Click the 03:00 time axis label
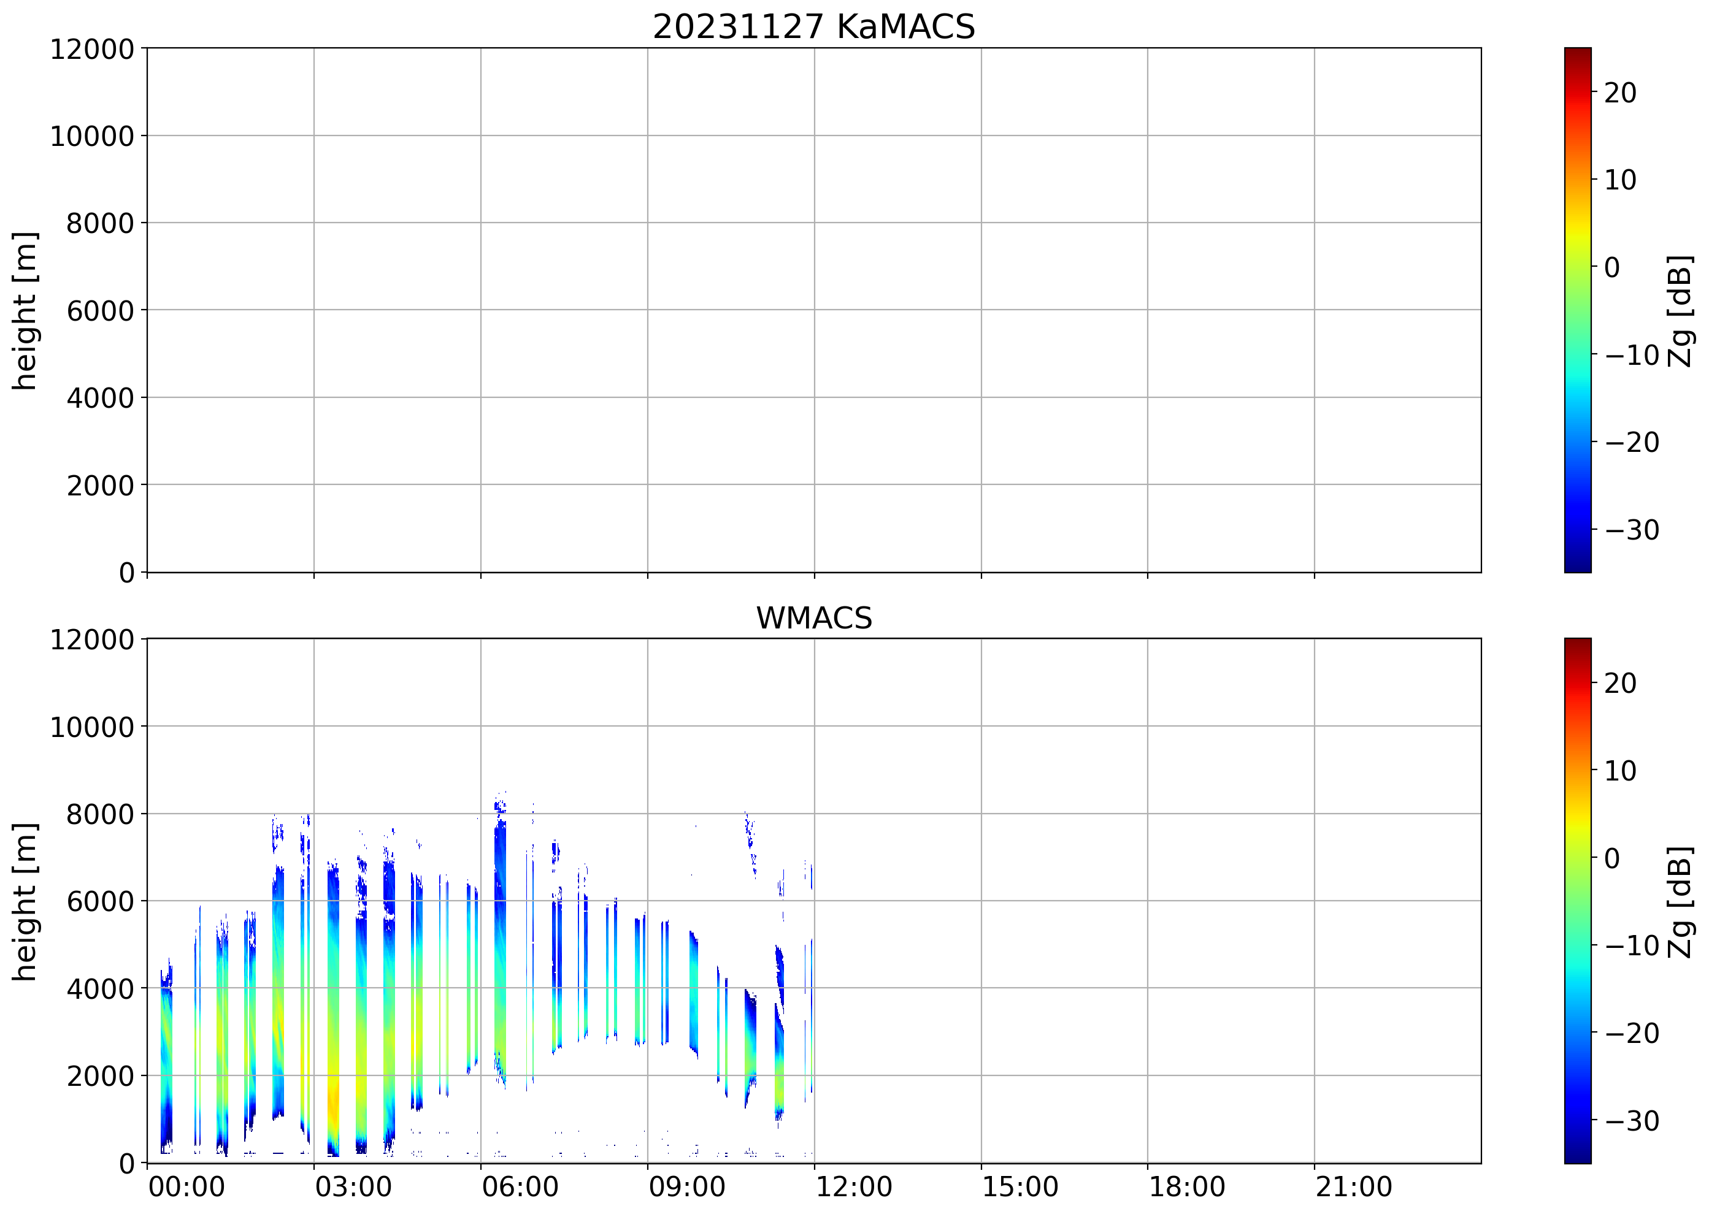This screenshot has width=1709, height=1214. coord(353,1187)
